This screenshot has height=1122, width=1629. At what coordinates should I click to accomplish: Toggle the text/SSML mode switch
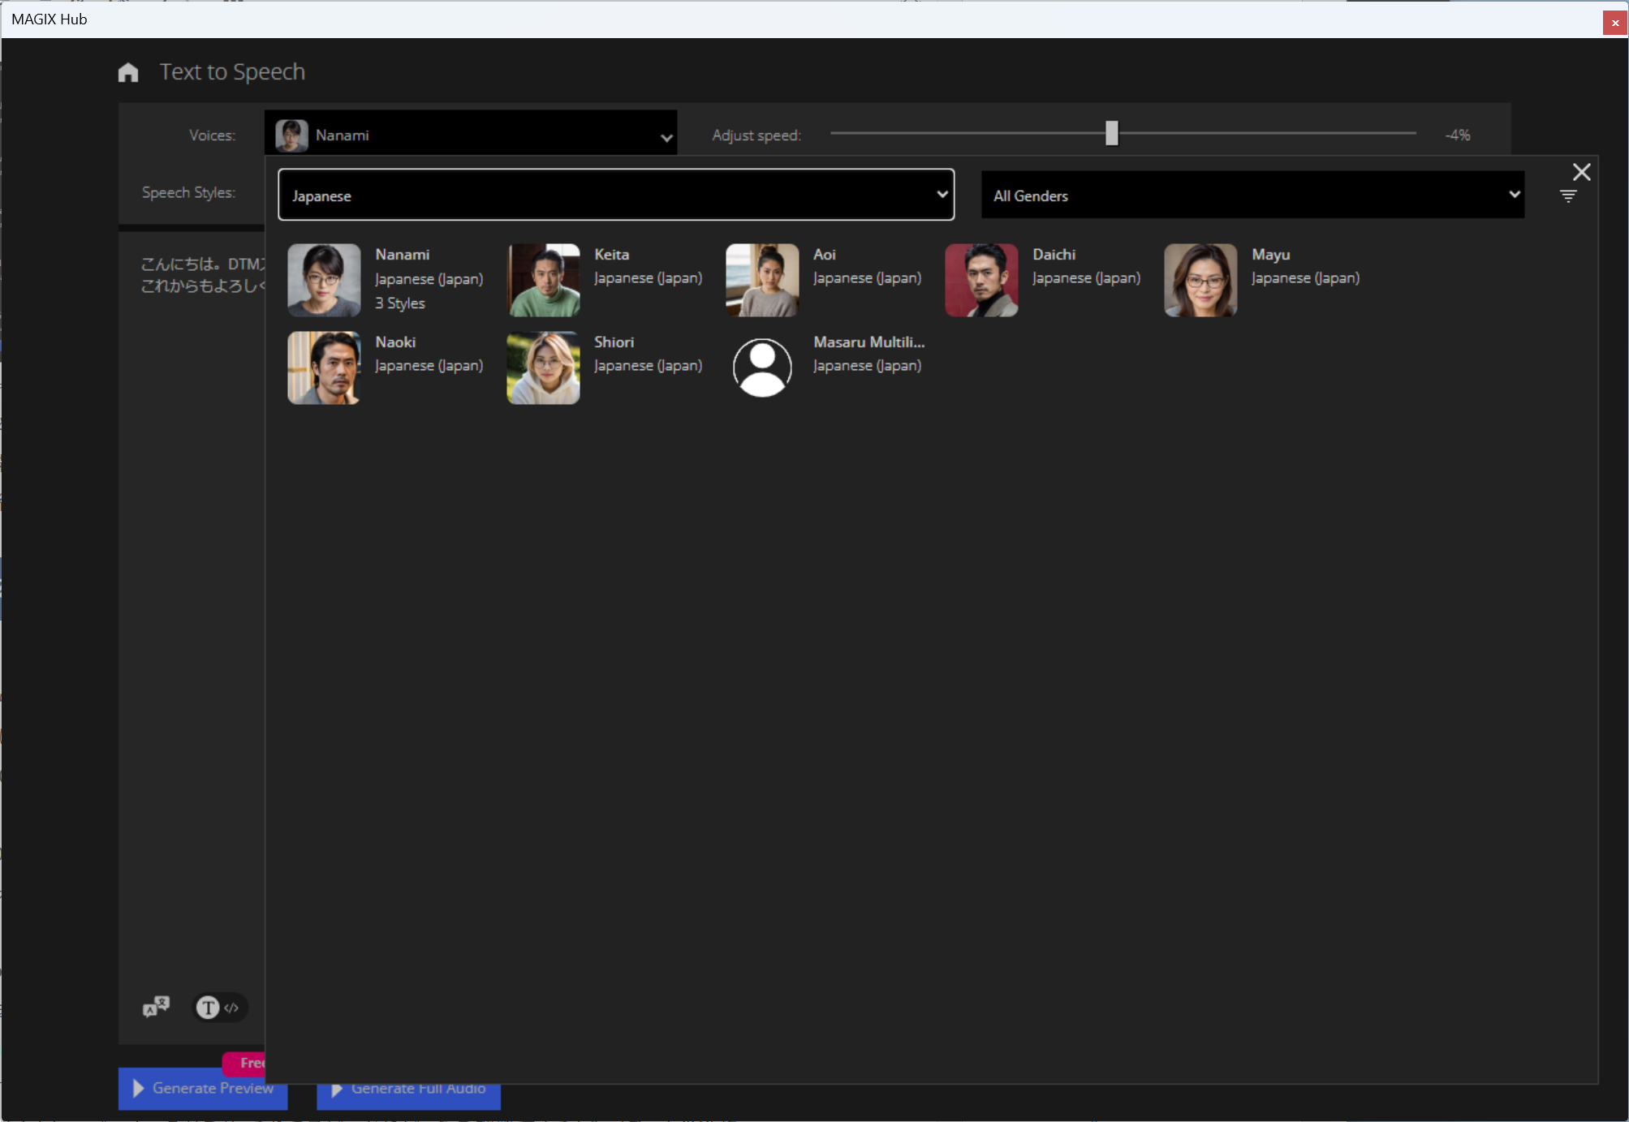[219, 1008]
